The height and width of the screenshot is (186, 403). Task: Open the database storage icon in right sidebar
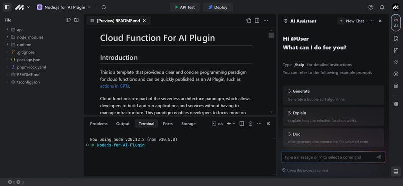coord(396,86)
